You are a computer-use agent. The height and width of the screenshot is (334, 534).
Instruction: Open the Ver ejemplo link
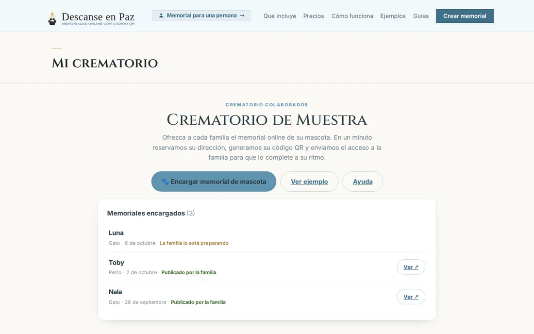[x=309, y=182]
